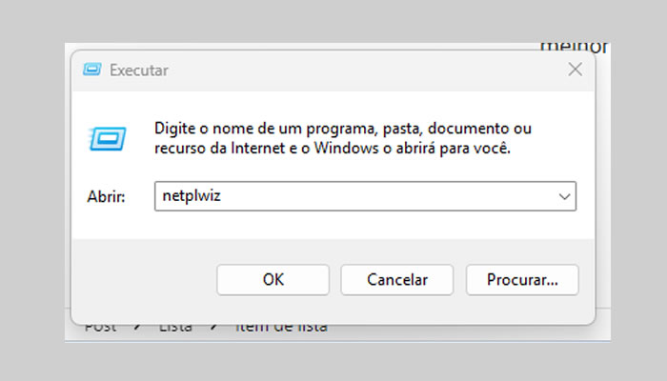Image resolution: width=667 pixels, height=381 pixels.
Task: Click the arrow between Lista and Item de lista
Action: [216, 327]
